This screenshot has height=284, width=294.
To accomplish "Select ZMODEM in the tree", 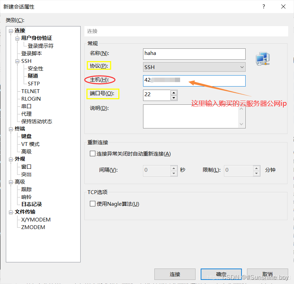I will coord(33,227).
